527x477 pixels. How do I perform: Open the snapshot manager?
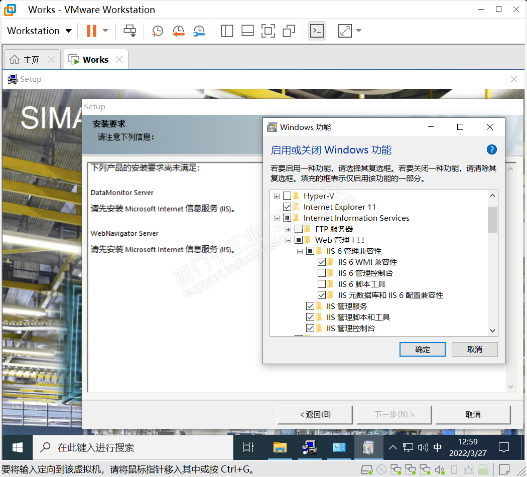tap(199, 31)
